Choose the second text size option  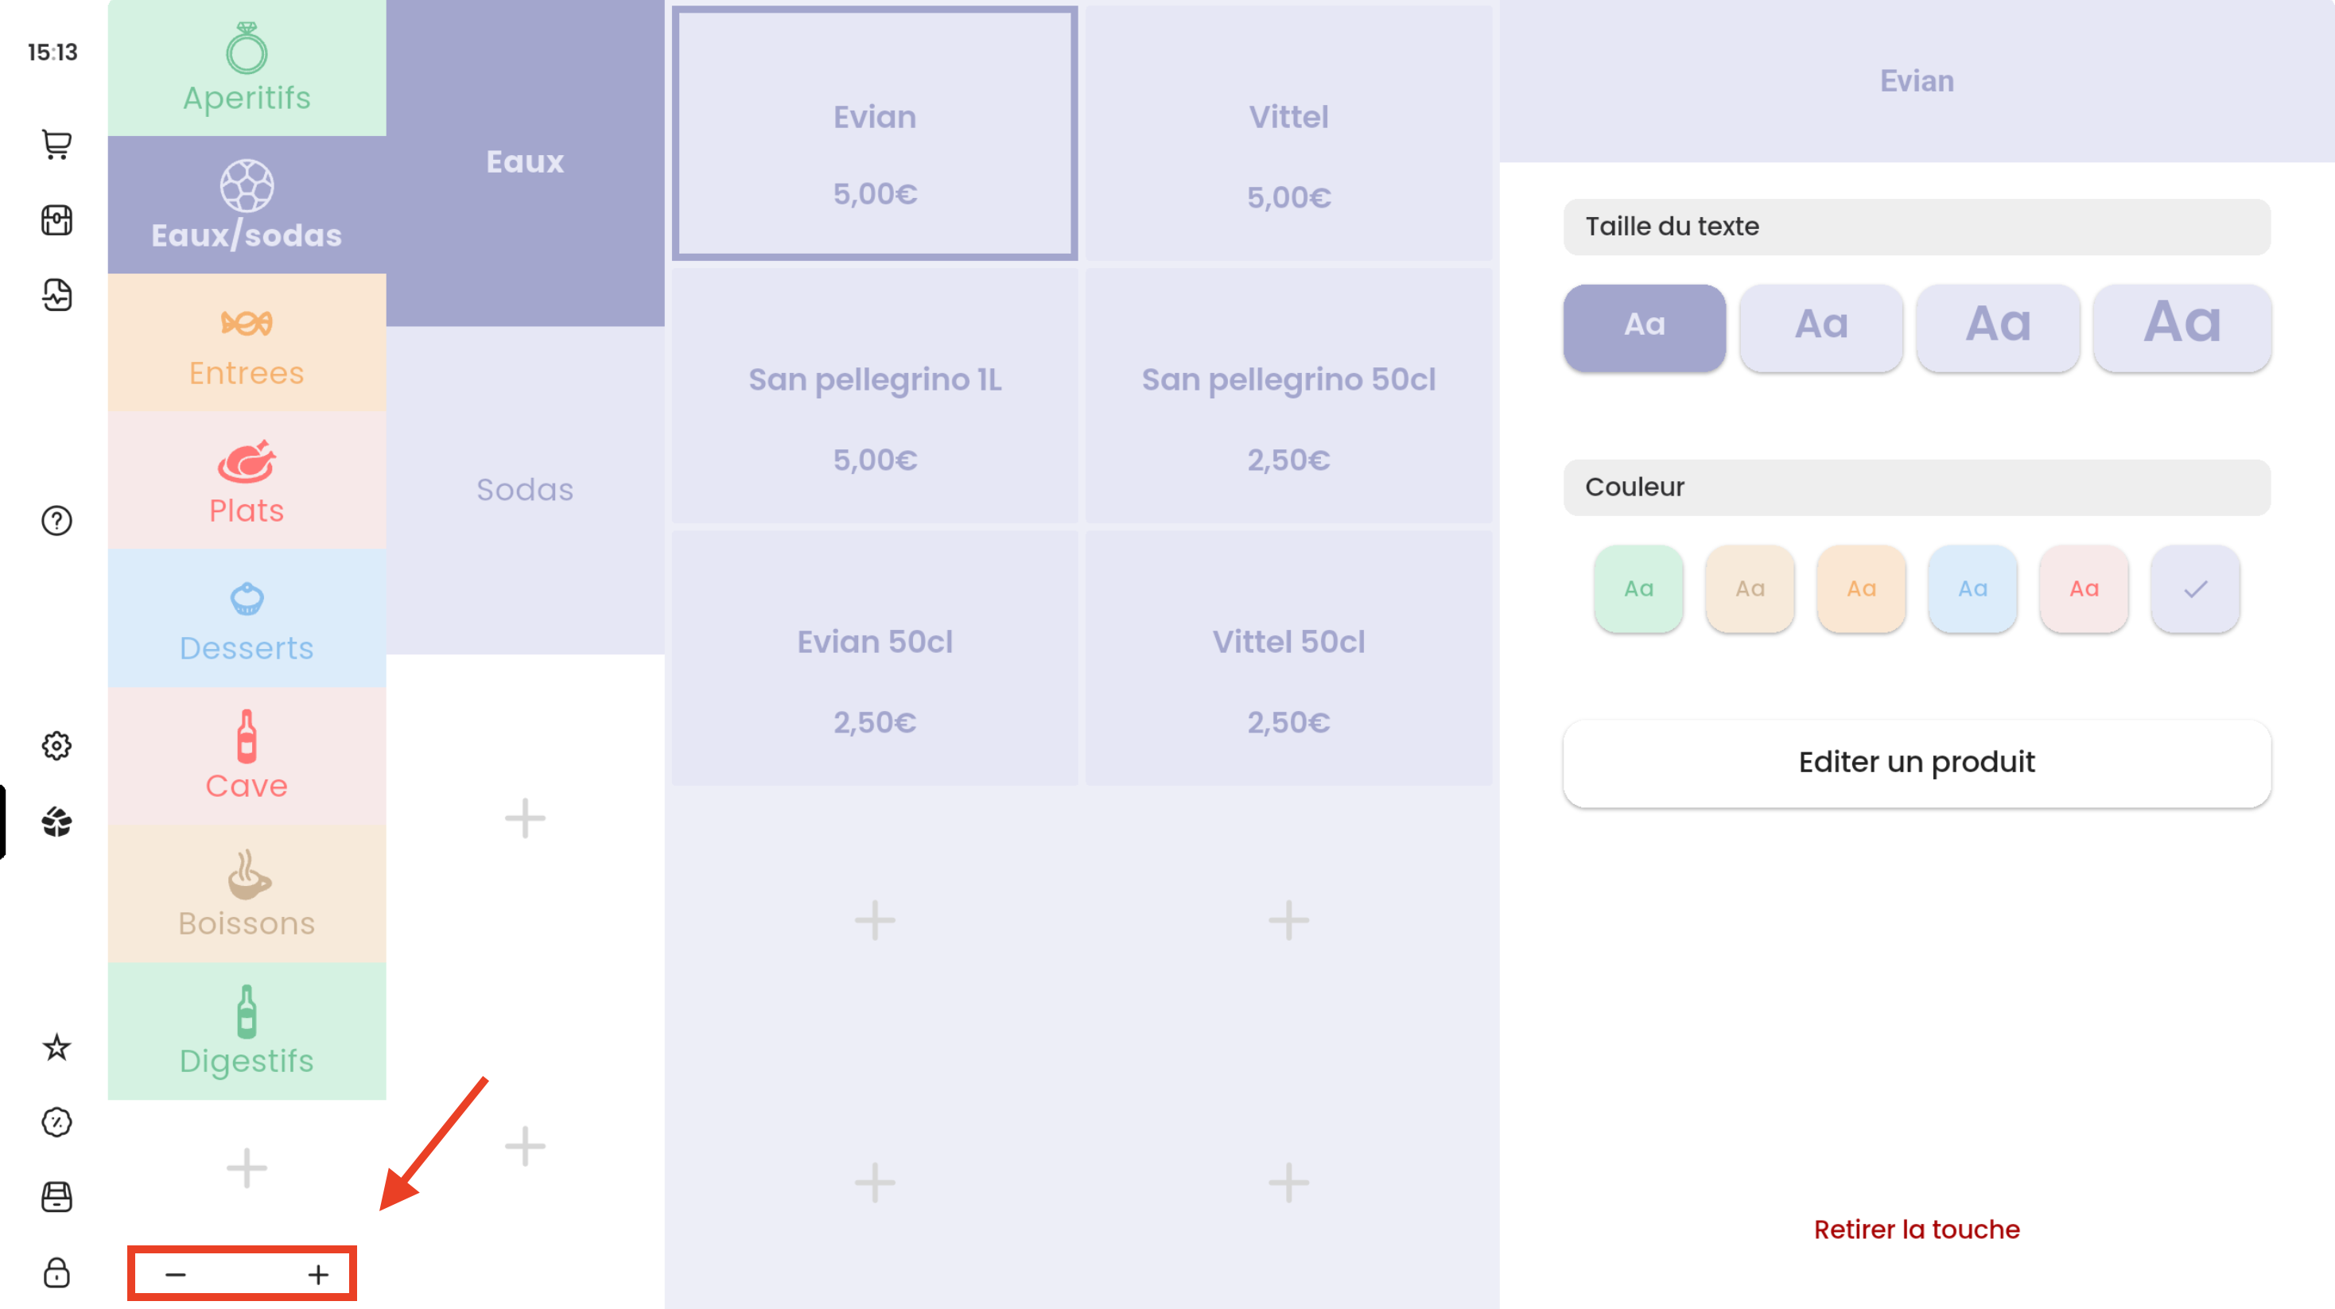[x=1820, y=325]
